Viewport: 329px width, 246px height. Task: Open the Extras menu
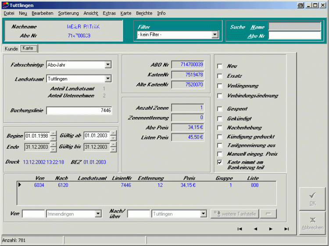pos(109,13)
